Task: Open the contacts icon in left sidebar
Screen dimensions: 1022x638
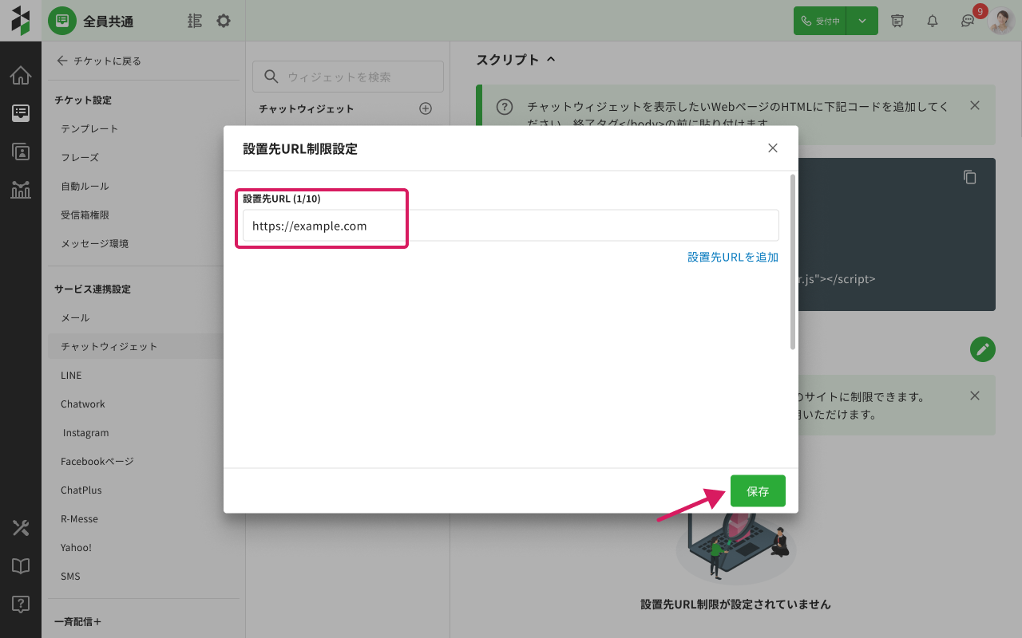Action: pos(21,151)
